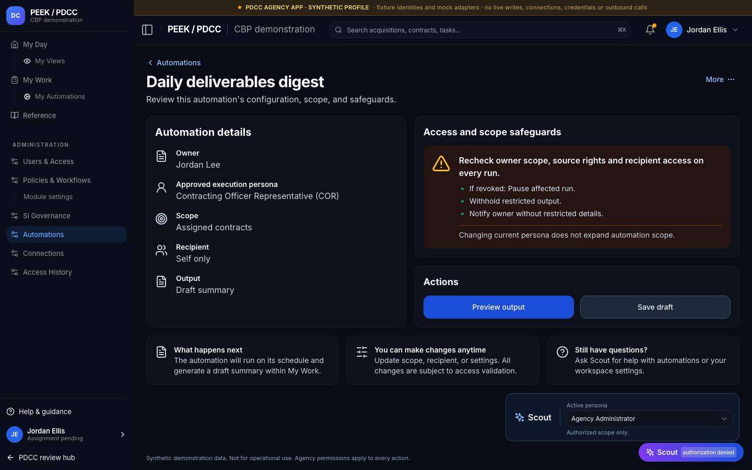752x470 pixels.
Task: Click the PEEK / PDCC header title
Action: pyautogui.click(x=194, y=29)
